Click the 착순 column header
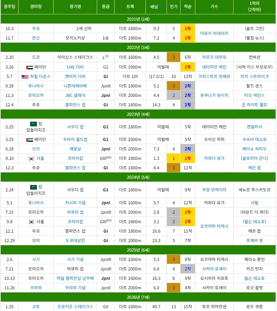Image resolution: width=277 pixels, height=311 pixels. pos(188,7)
